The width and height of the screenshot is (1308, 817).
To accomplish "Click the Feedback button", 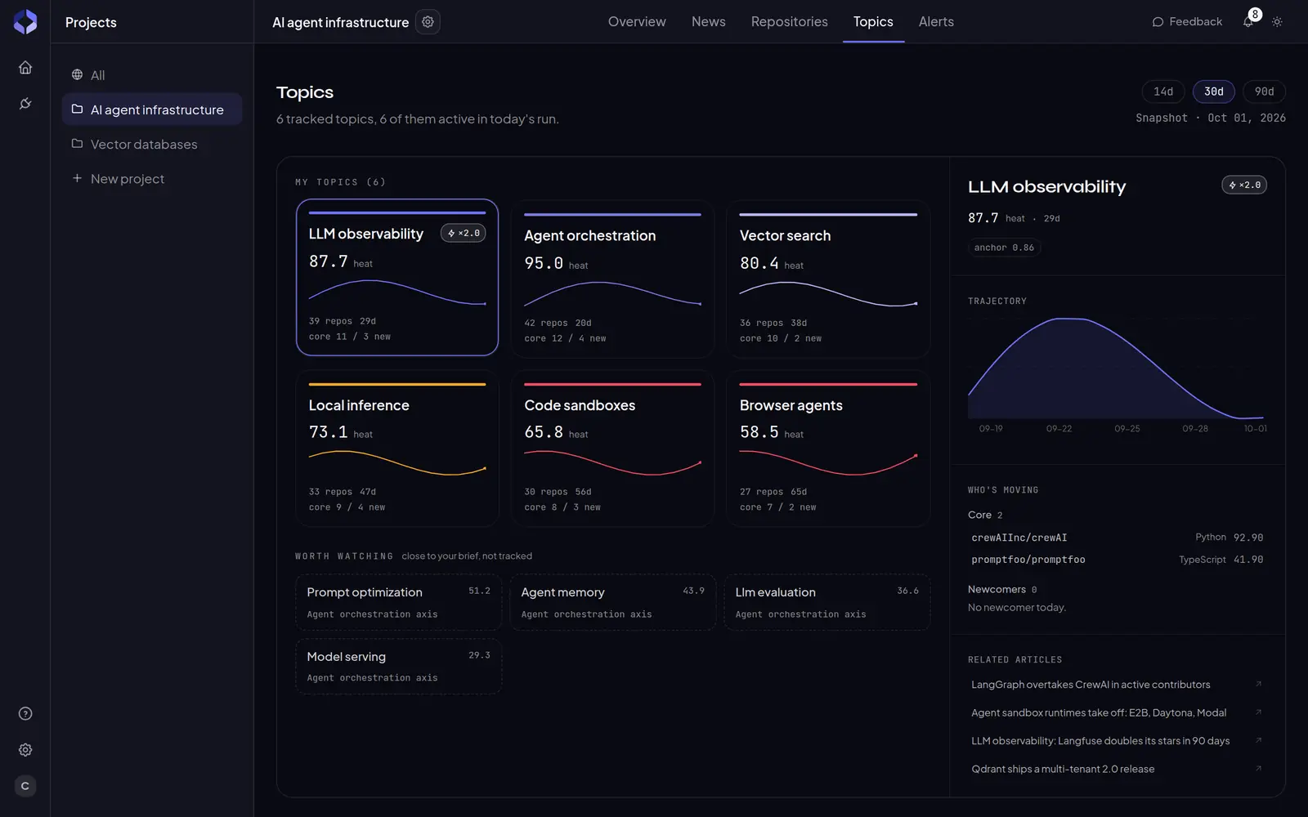I will coord(1187,22).
